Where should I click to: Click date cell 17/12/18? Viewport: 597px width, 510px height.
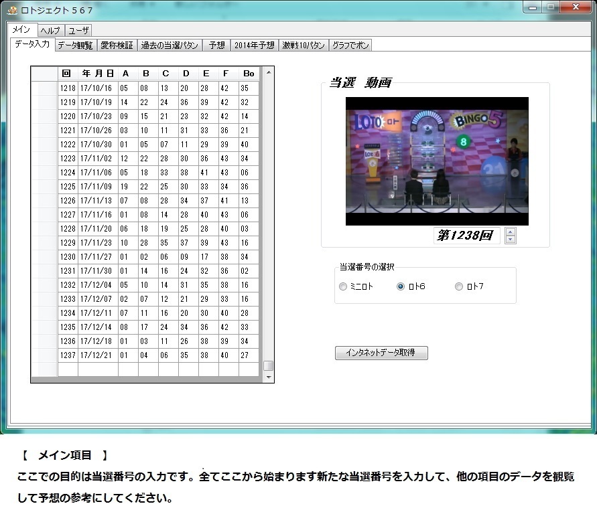[98, 341]
